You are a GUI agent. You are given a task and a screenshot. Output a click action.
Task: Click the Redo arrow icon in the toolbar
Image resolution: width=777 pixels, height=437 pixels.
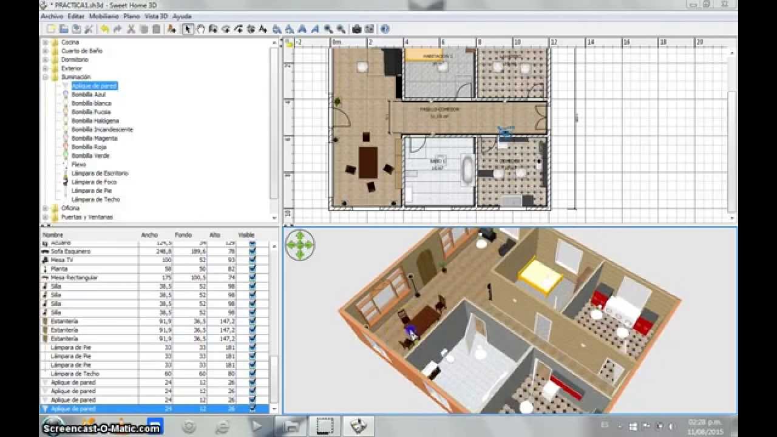[x=117, y=29]
